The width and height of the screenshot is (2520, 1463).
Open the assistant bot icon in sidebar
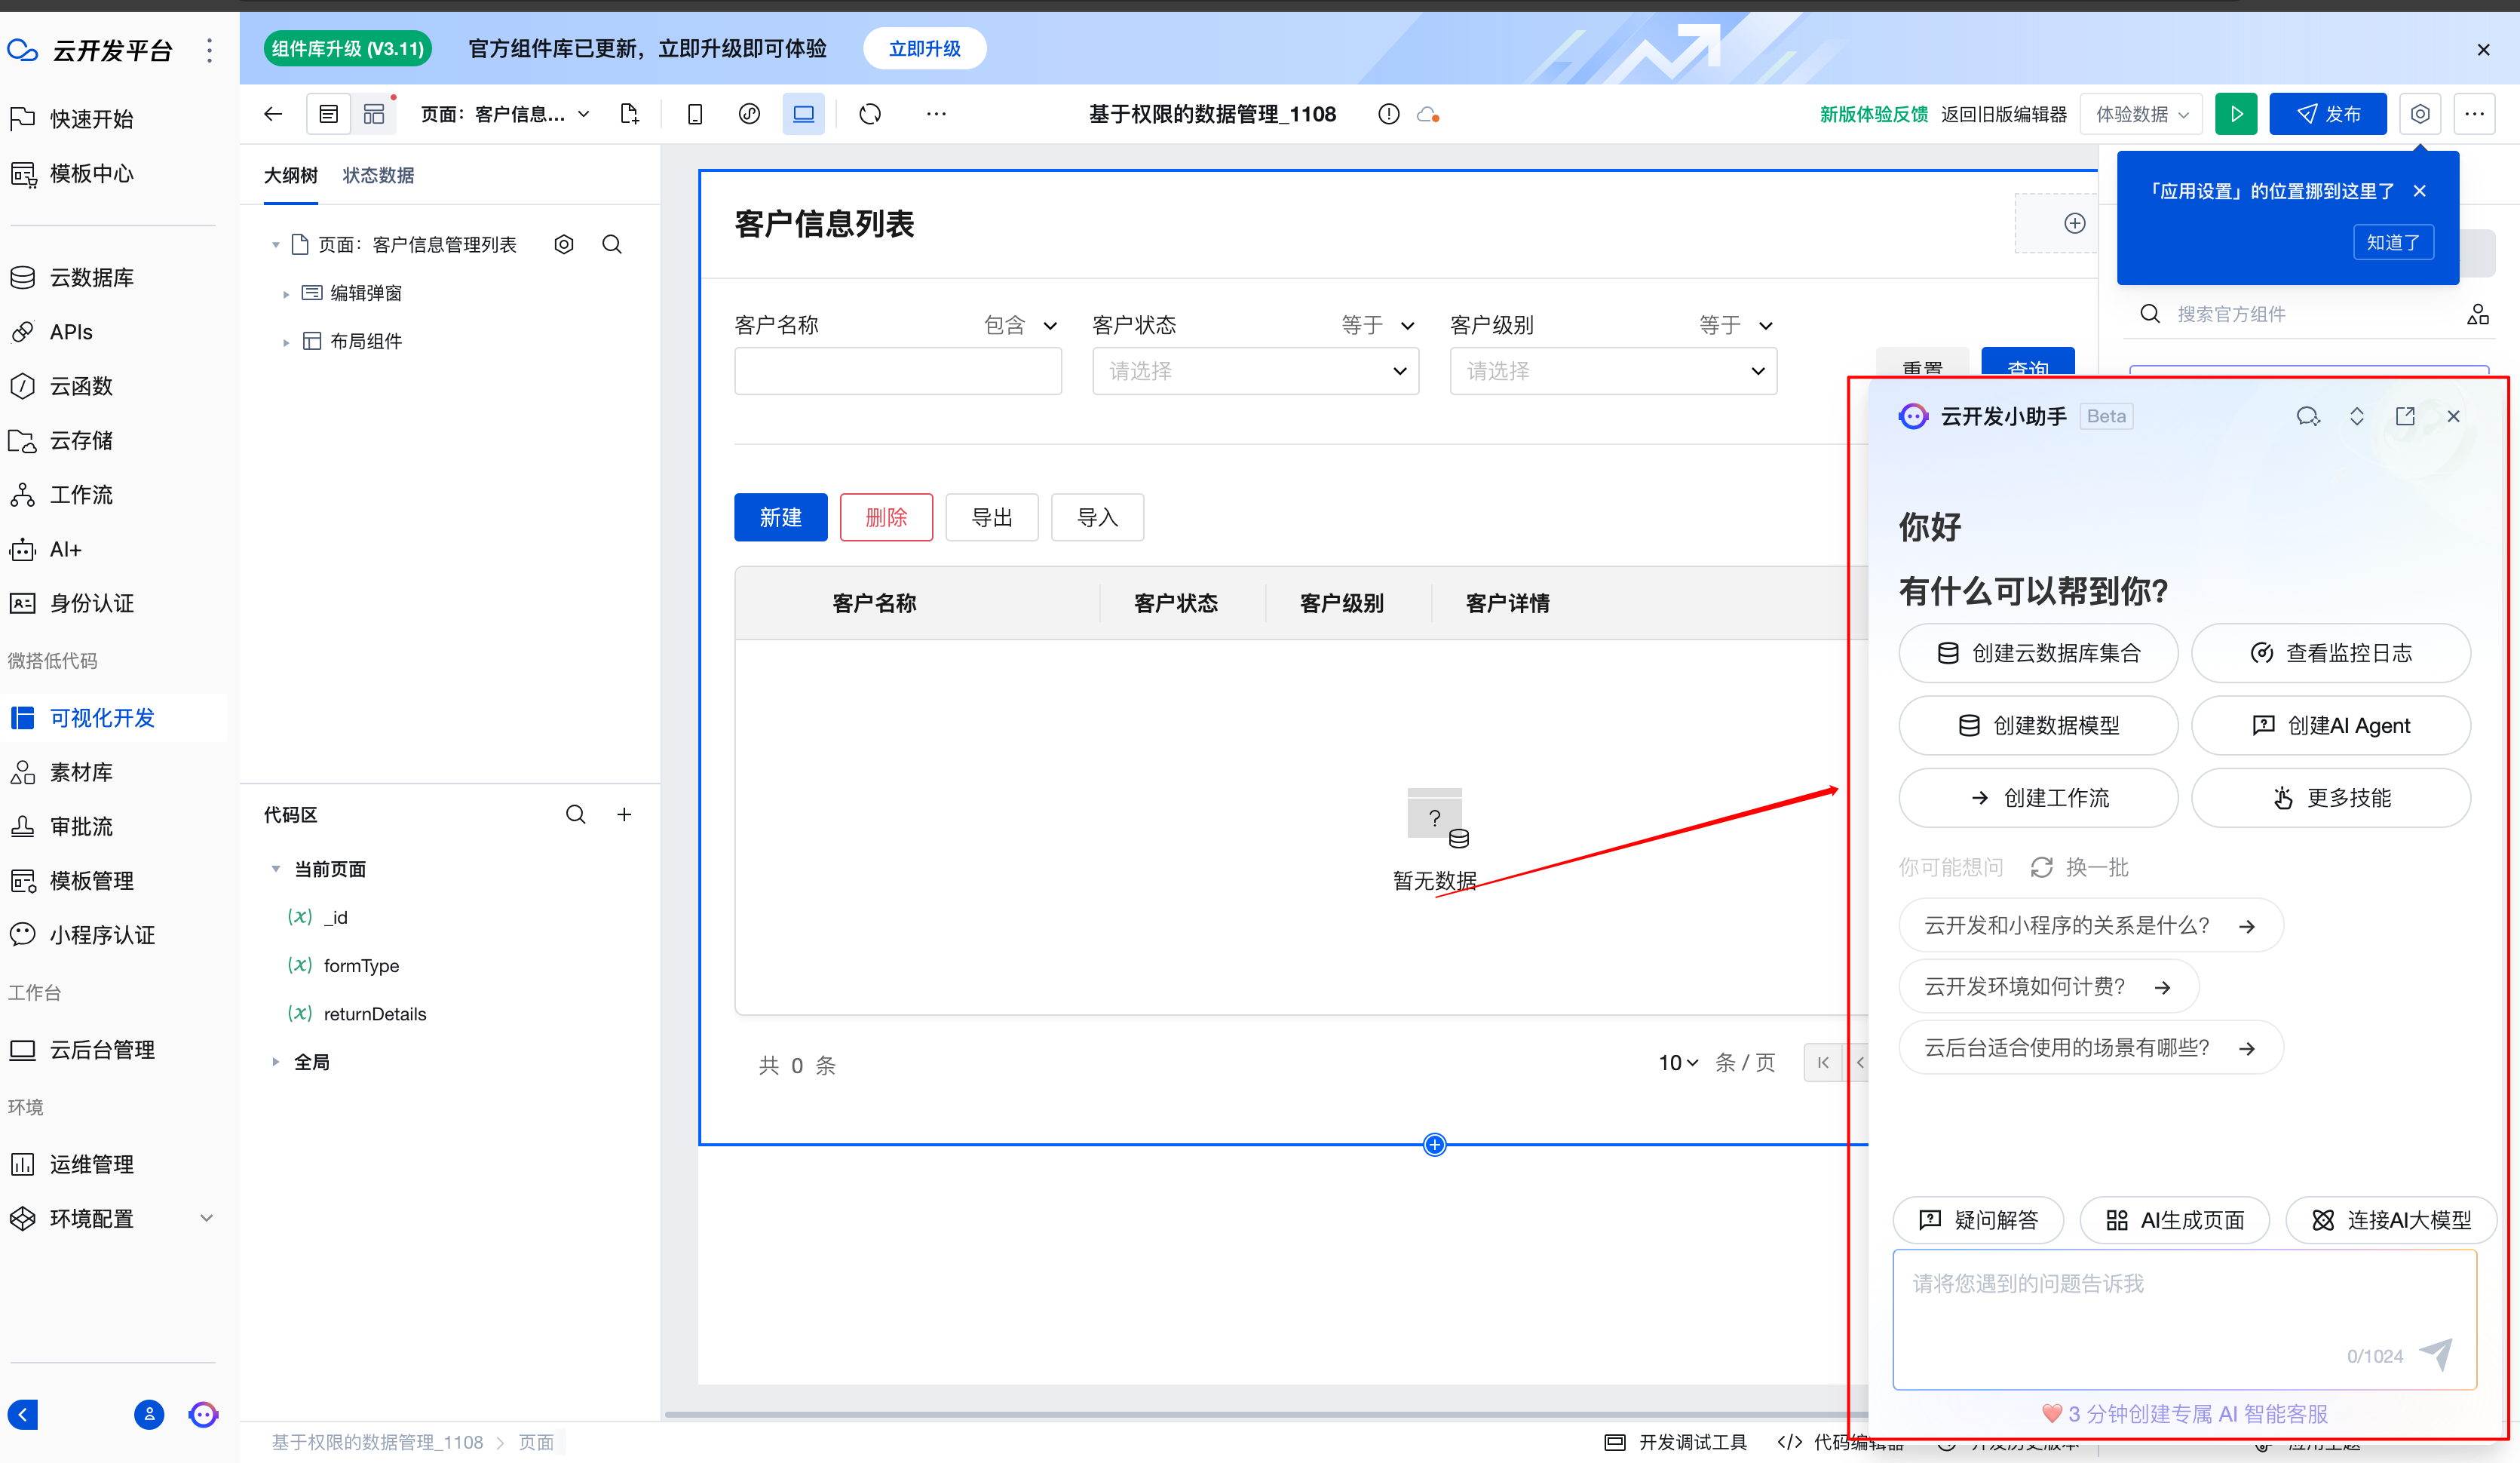coord(203,1414)
